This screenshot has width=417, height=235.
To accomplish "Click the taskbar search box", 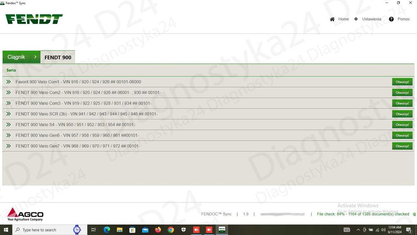I will click(50, 230).
